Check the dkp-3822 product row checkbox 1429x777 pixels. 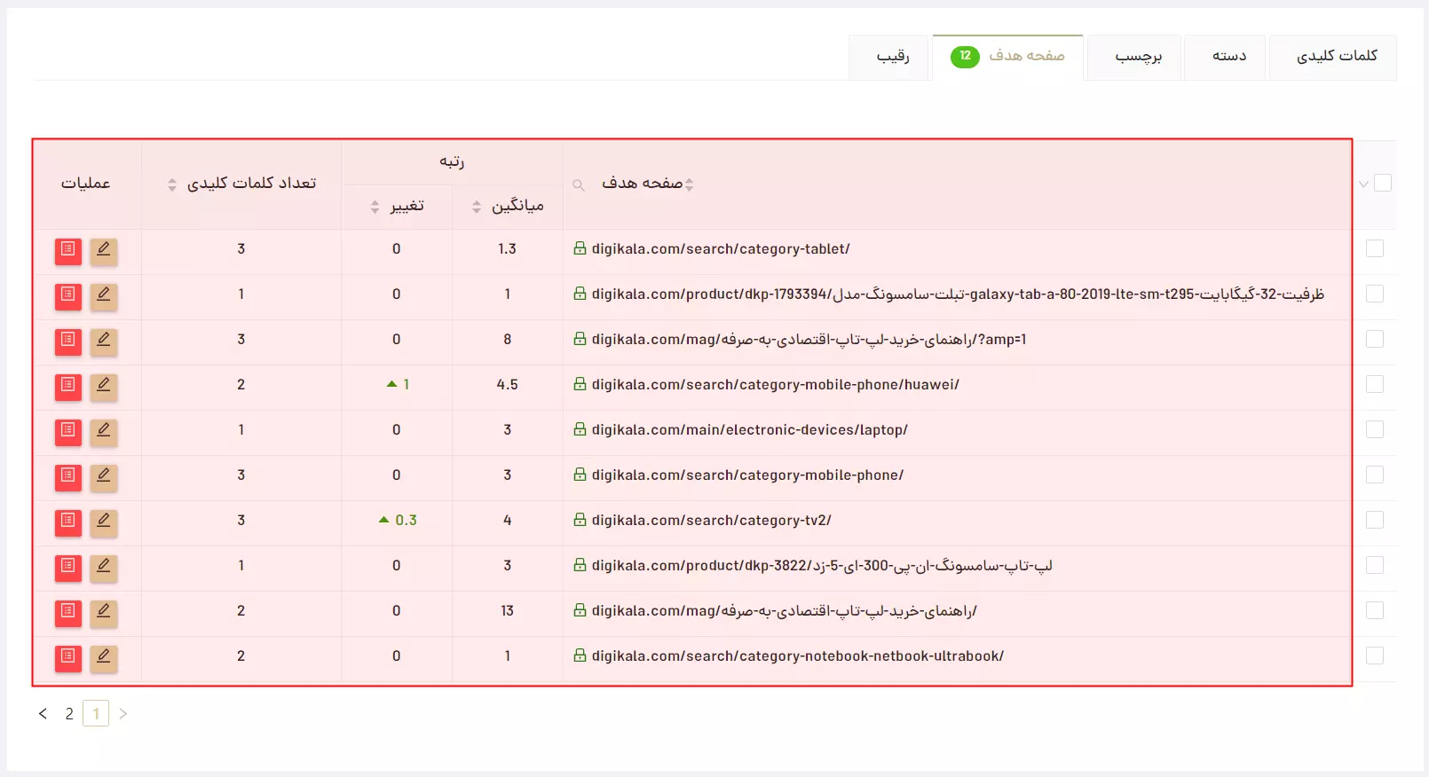[1375, 565]
